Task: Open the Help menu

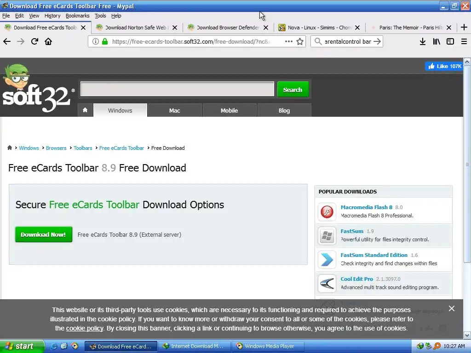Action: pos(116,16)
